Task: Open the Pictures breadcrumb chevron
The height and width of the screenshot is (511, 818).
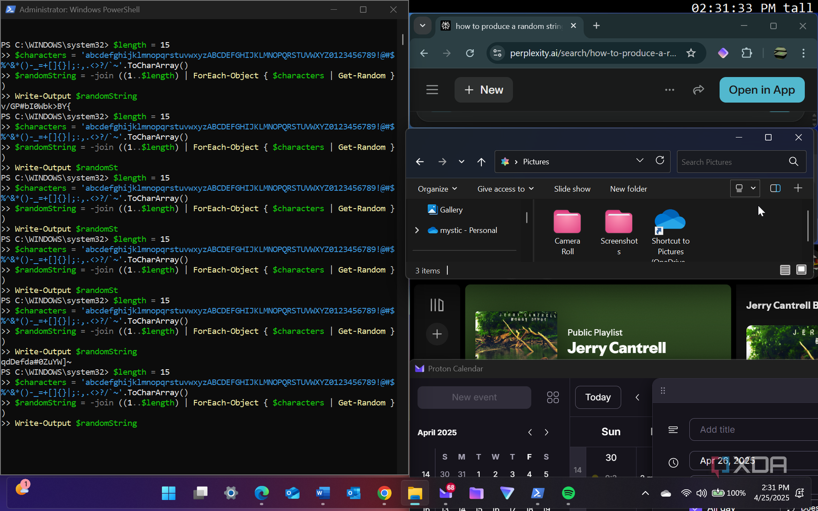Action: pyautogui.click(x=640, y=161)
